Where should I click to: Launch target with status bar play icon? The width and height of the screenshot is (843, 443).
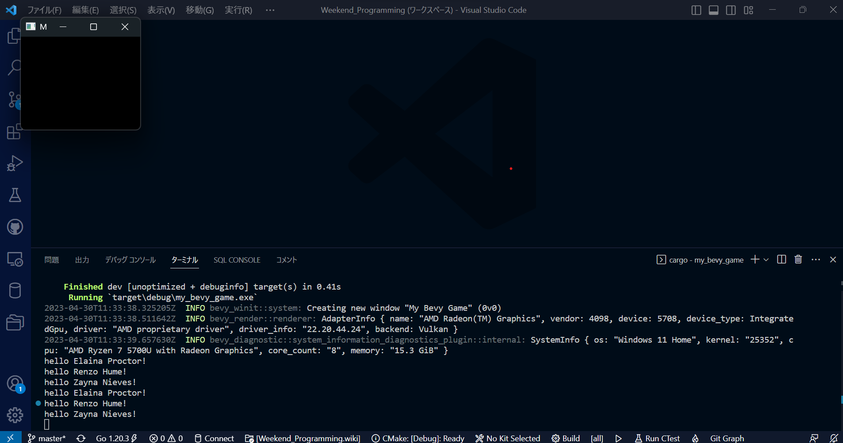point(618,438)
